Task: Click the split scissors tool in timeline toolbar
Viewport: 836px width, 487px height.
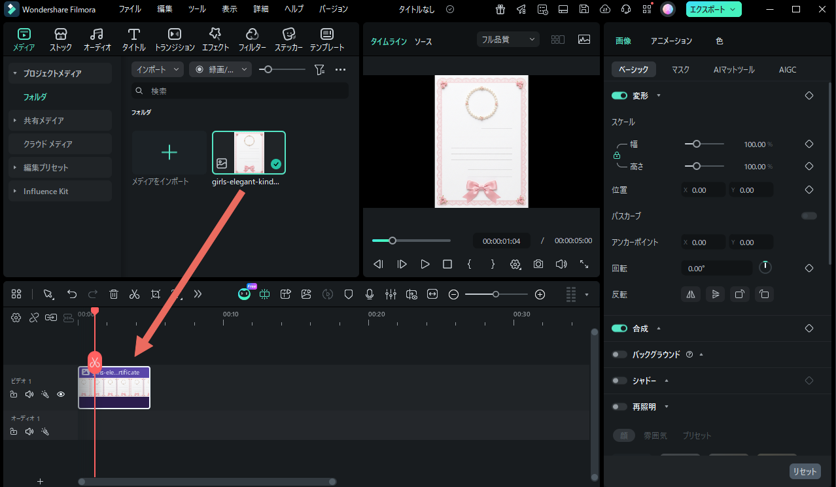Action: click(x=134, y=294)
